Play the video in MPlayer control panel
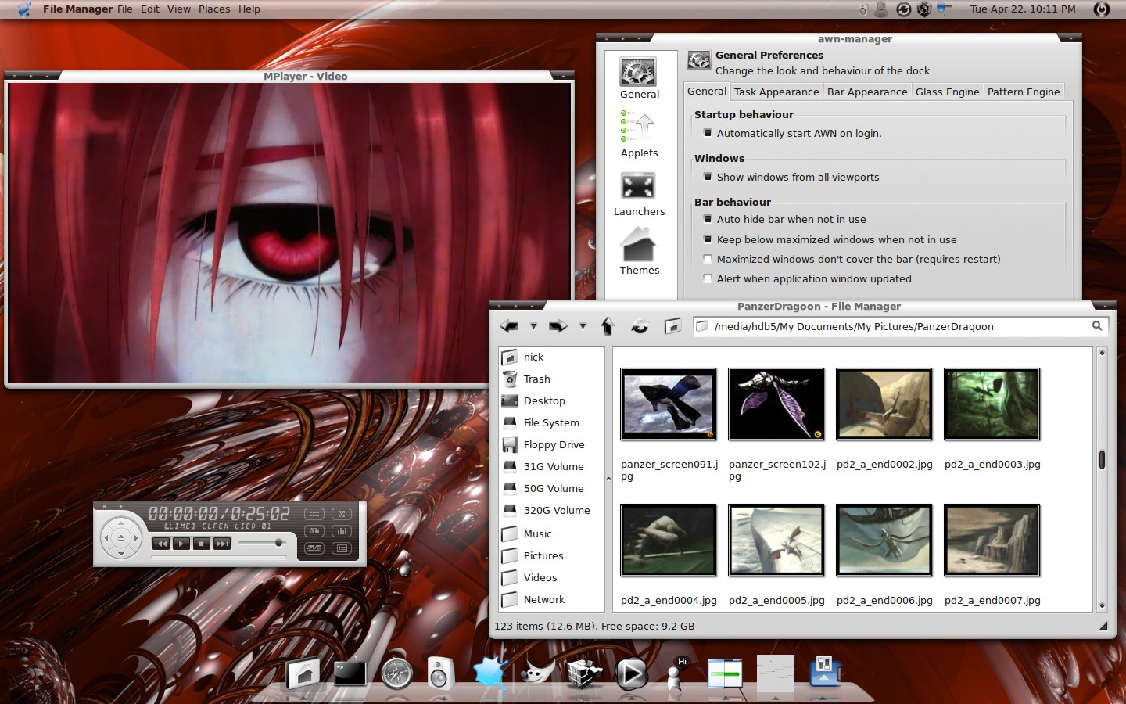This screenshot has width=1126, height=704. tap(181, 544)
